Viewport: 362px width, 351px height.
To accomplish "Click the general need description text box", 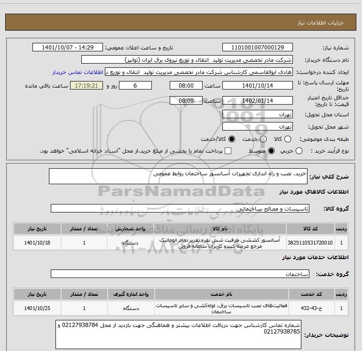I will [x=178, y=176].
